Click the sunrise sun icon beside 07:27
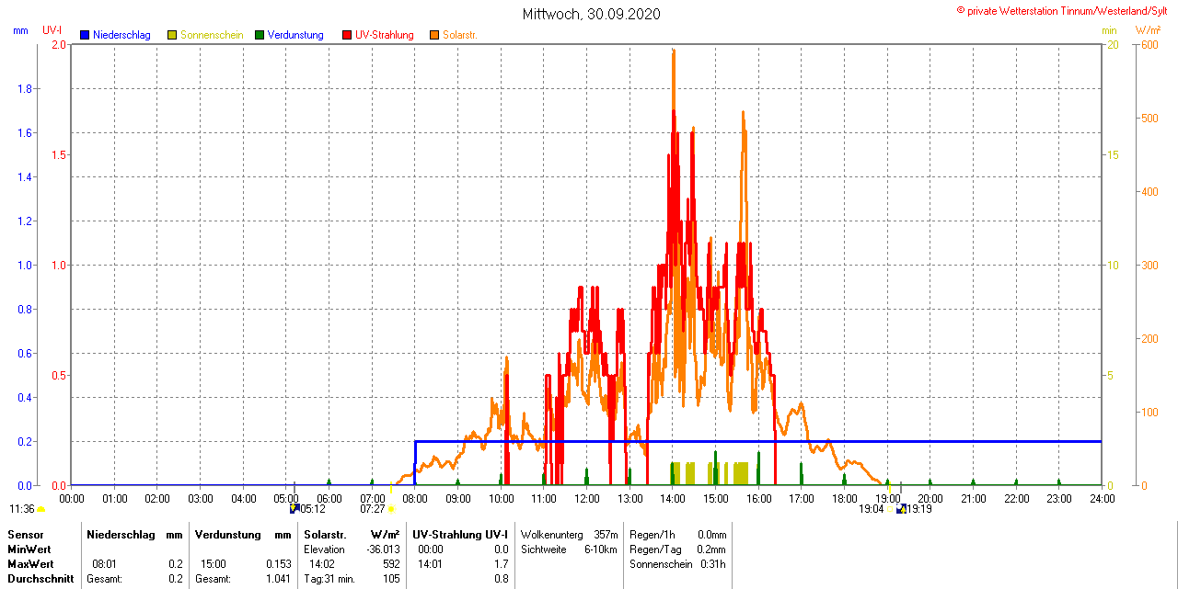Image resolution: width=1178 pixels, height=589 pixels. 391,509
